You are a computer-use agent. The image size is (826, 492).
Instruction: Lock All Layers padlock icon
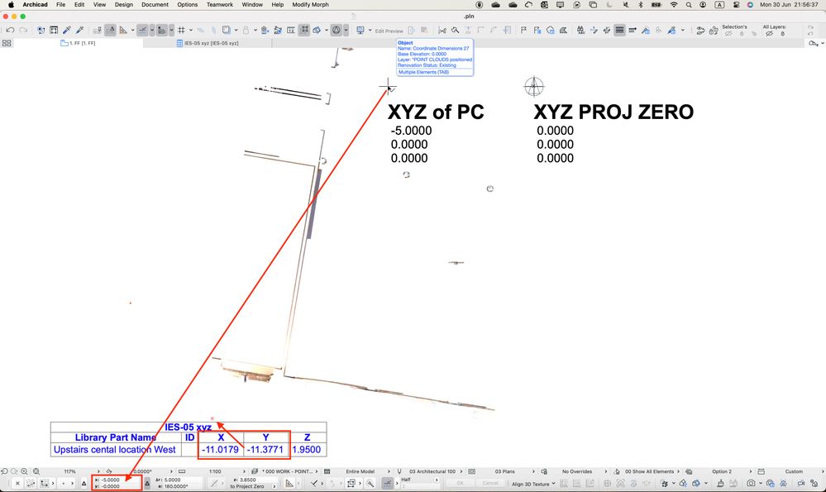[783, 34]
